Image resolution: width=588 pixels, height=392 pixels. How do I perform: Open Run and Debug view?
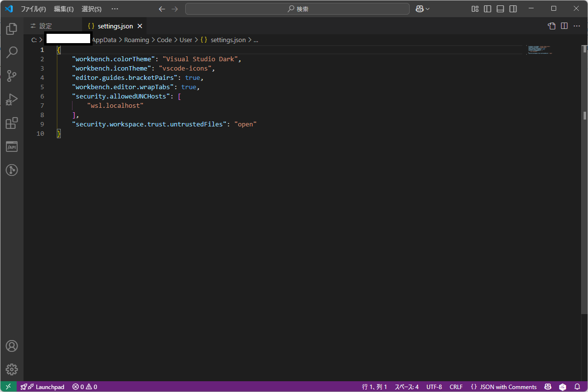click(x=12, y=99)
